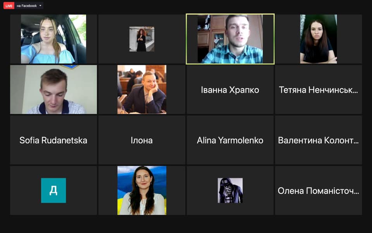Click the red LIVE indicator badge
Screen dimensions: 372x233
coord(9,6)
